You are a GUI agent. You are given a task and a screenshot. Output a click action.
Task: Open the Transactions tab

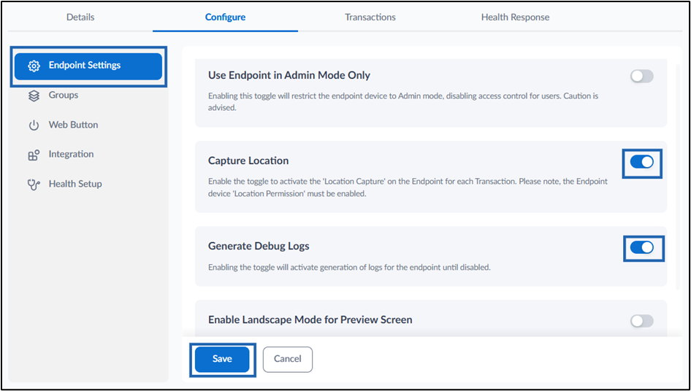tap(370, 18)
